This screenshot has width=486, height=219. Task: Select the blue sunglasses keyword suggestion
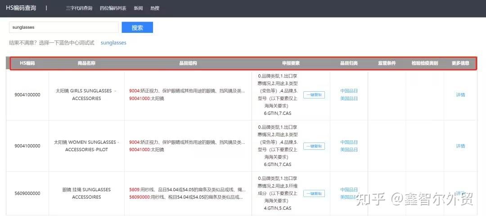coord(113,43)
